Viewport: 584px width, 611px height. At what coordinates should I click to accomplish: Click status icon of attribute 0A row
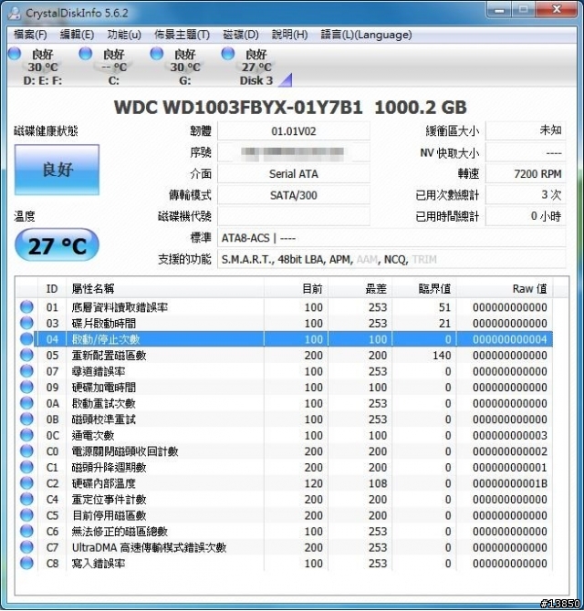[x=26, y=402]
